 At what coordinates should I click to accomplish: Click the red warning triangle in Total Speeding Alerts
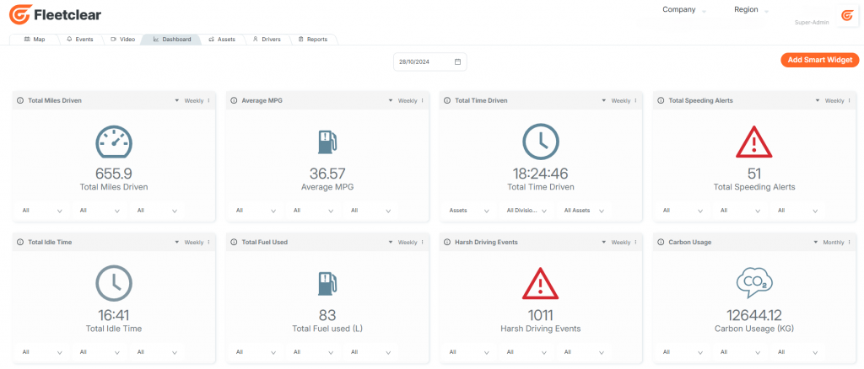click(x=754, y=142)
